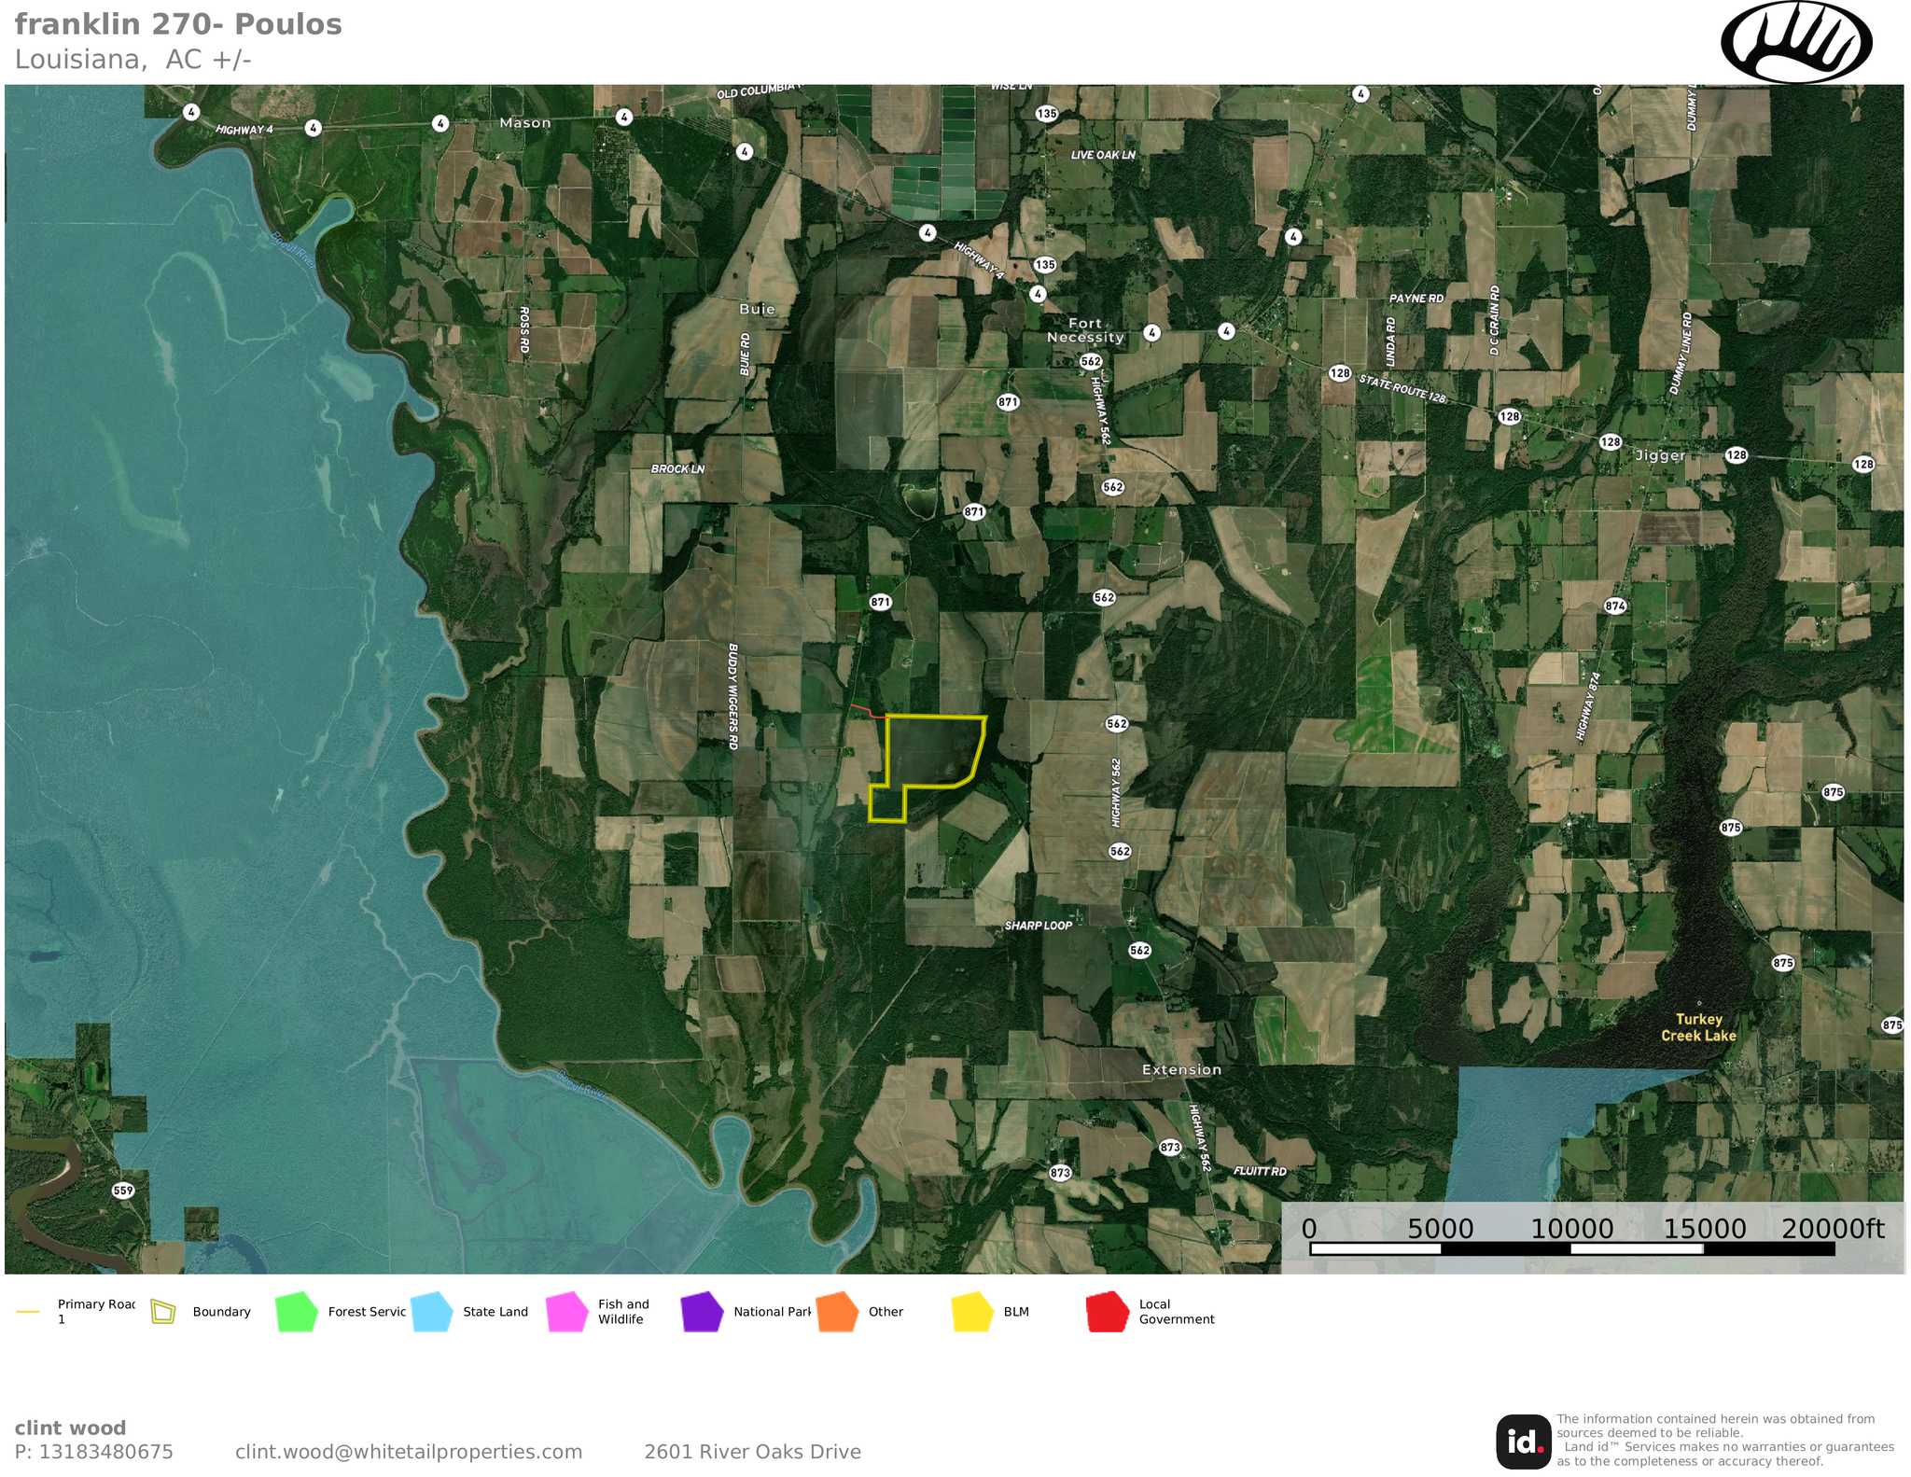Screen dimensions: 1911x1477
Task: Click the Turkey Creek Lake label
Action: [x=1698, y=1027]
